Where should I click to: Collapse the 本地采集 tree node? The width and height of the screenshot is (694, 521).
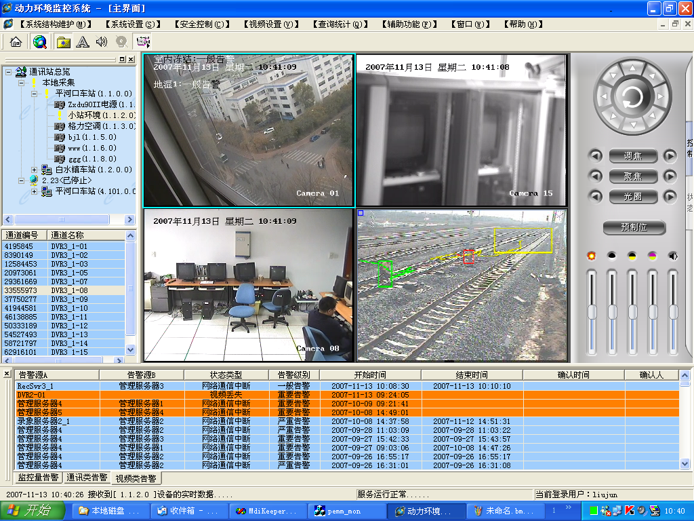coord(21,83)
